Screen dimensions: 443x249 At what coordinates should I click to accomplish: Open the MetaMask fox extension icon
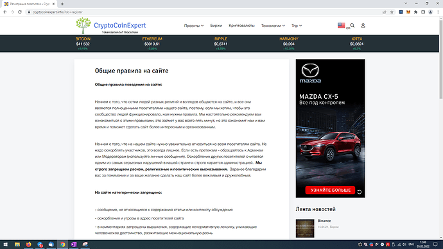point(408,12)
